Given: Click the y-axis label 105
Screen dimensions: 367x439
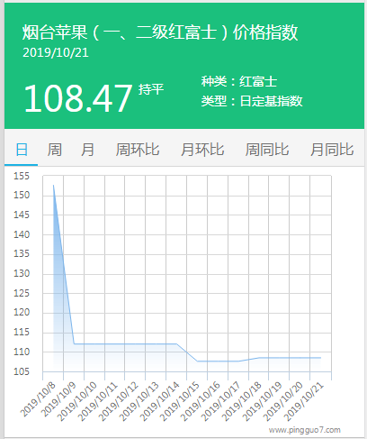Looking at the screenshot, I should (x=22, y=371).
